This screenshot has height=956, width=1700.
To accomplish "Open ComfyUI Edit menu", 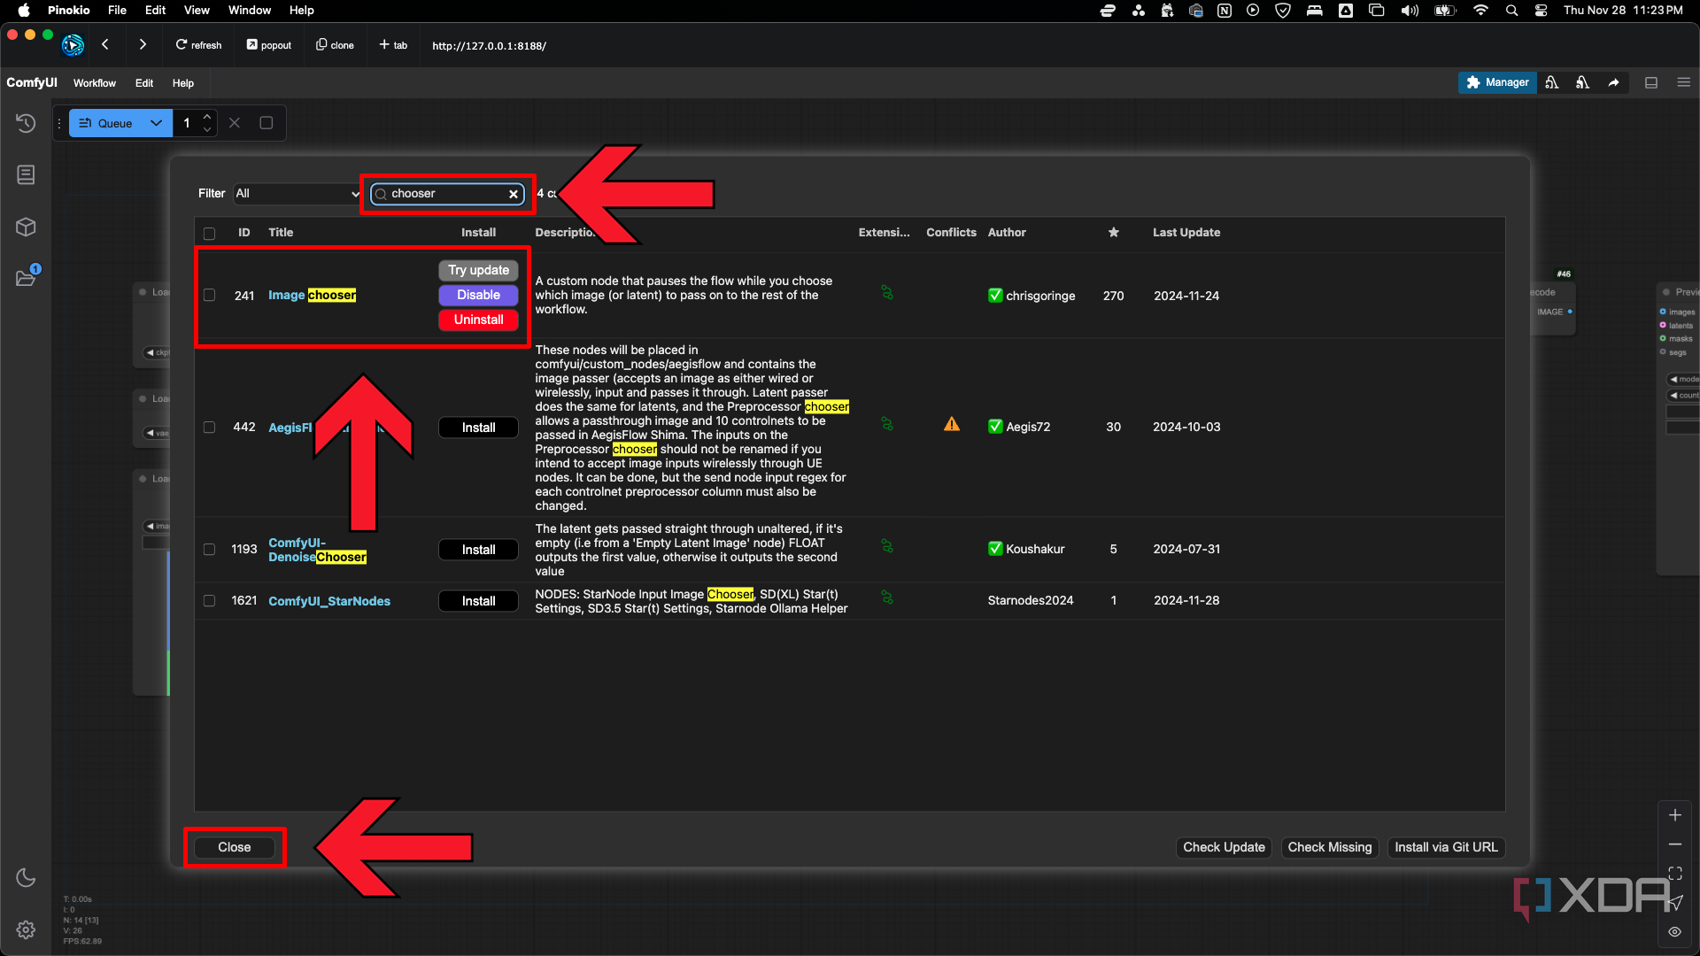I will pyautogui.click(x=144, y=83).
